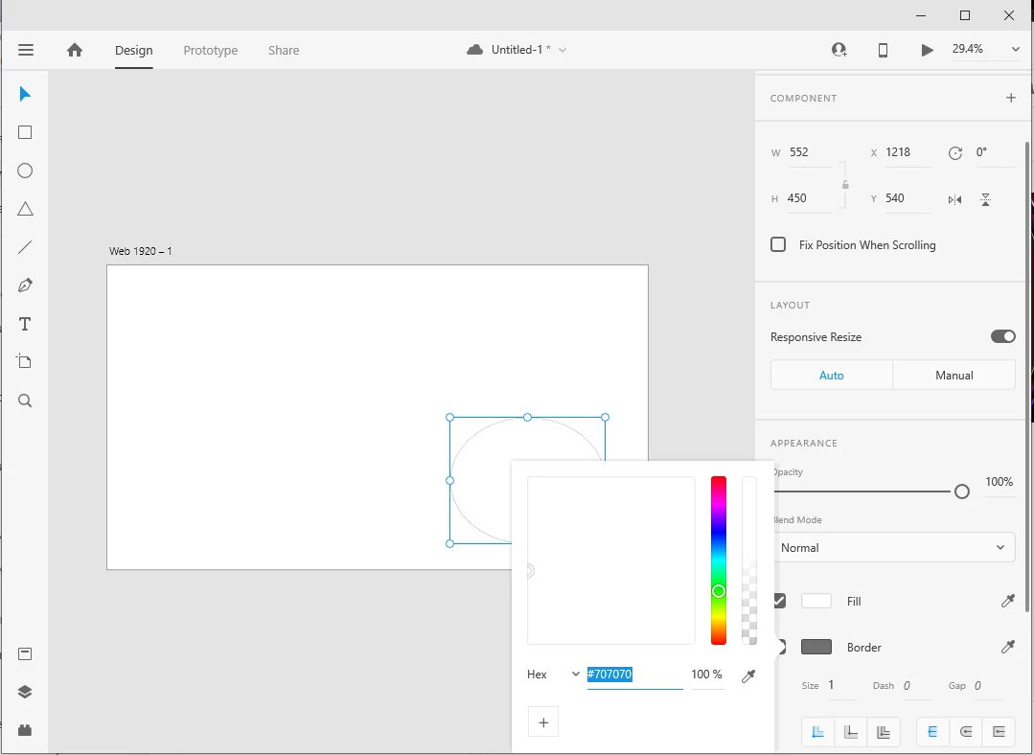Viewport: 1034px width, 755px height.
Task: Open the Plugins panel icon
Action: 25,730
